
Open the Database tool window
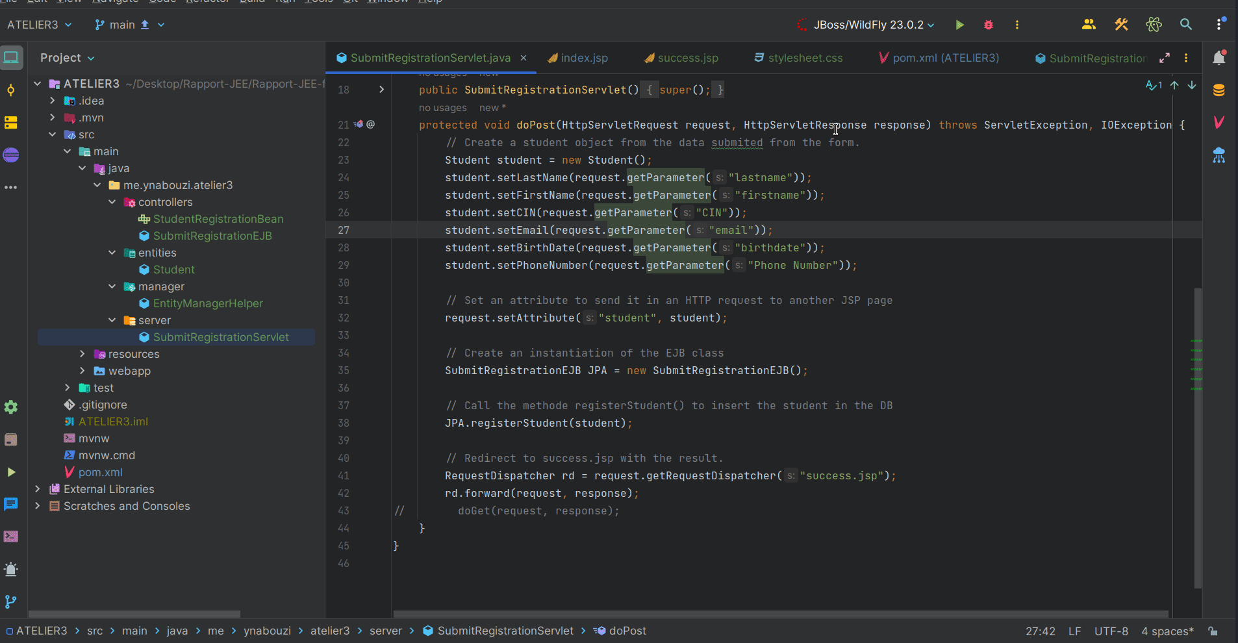[x=1219, y=90]
